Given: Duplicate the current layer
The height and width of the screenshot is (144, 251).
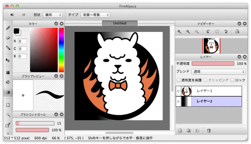Looking at the screenshot, I should [188, 131].
